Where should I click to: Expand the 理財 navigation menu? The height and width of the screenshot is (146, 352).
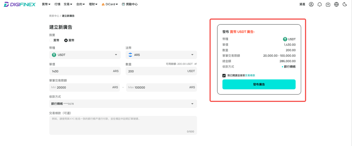click(x=93, y=4)
